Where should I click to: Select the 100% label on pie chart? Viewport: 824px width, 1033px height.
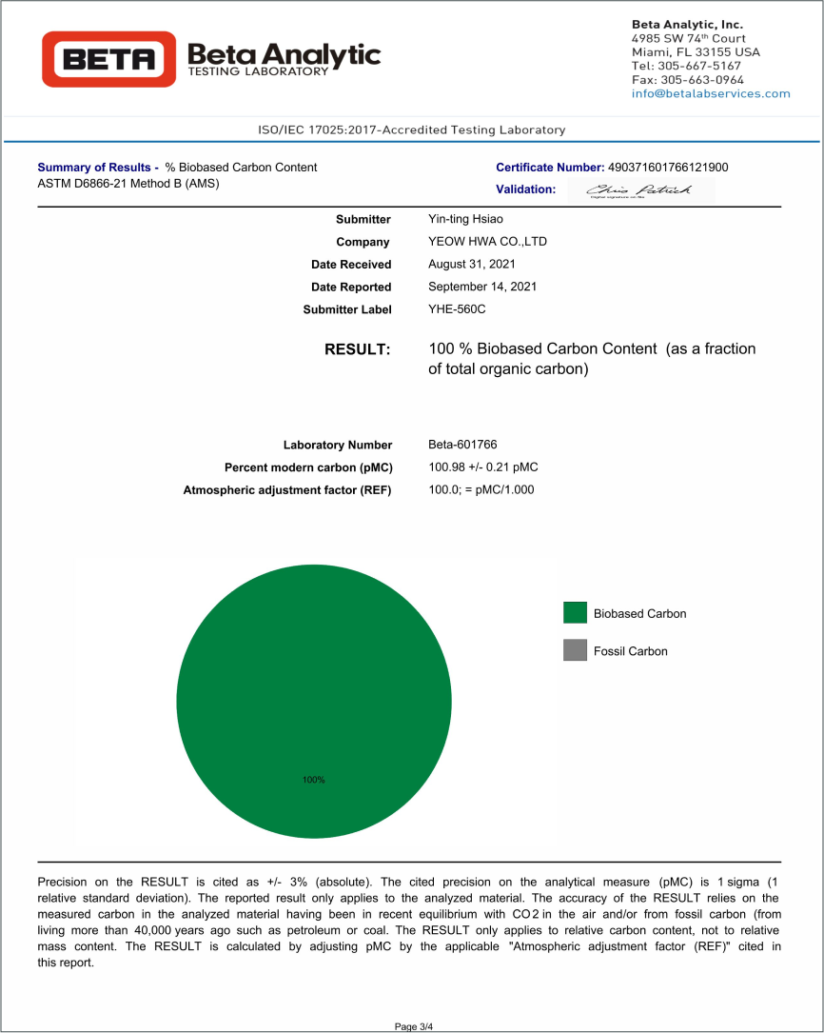(314, 780)
